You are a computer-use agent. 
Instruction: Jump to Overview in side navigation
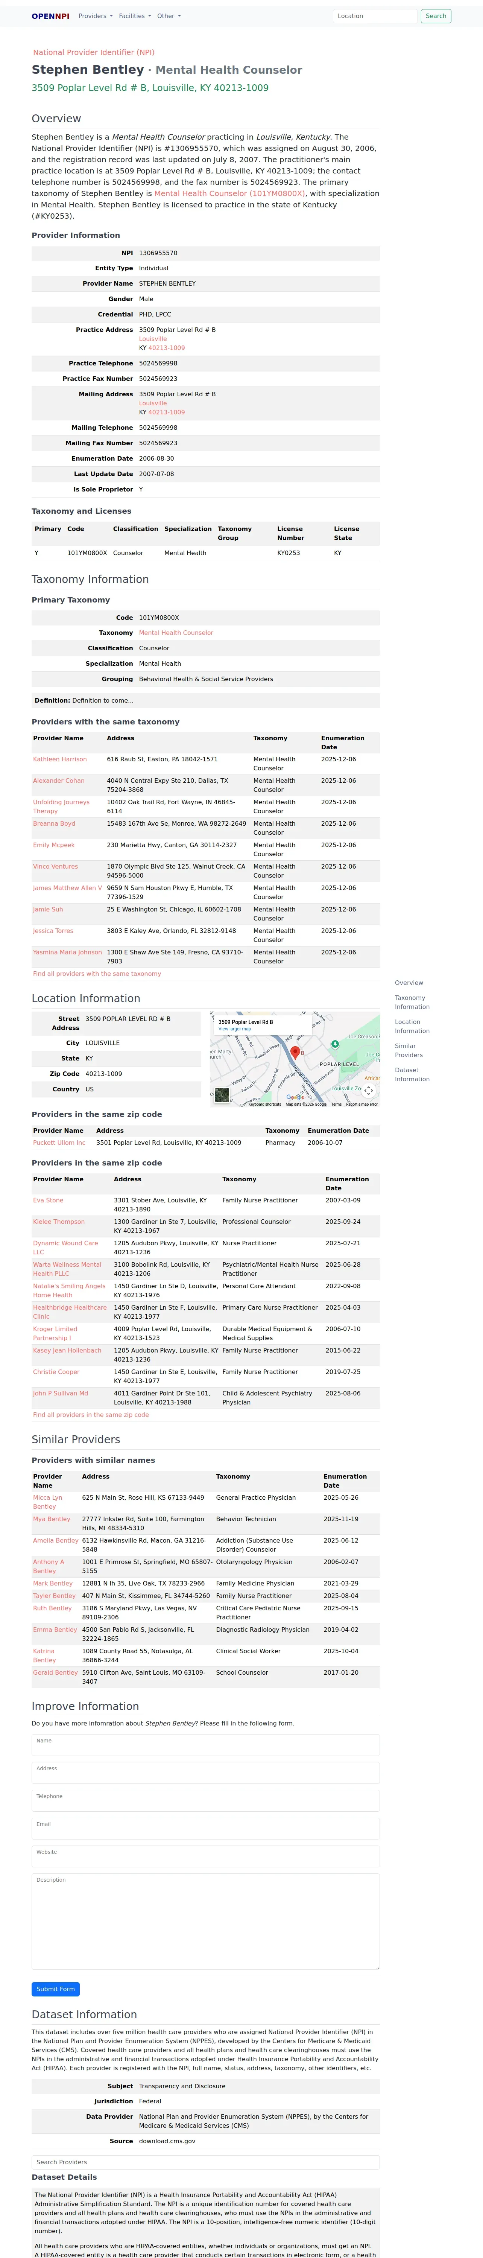click(x=409, y=983)
